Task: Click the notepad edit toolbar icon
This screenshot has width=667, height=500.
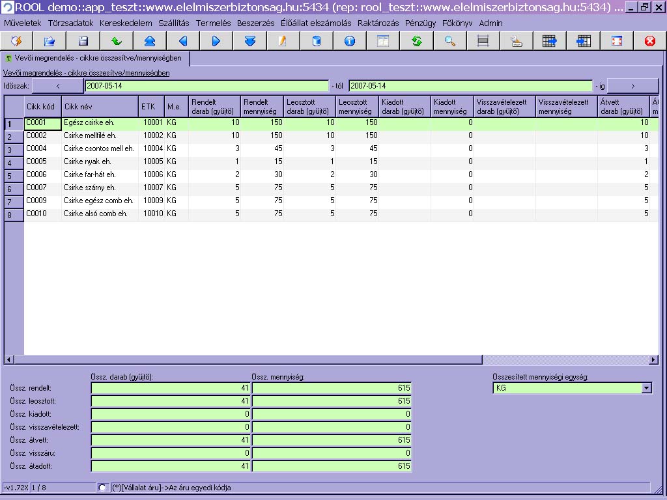Action: (283, 41)
